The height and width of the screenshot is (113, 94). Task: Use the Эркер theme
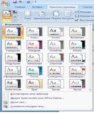56,85
